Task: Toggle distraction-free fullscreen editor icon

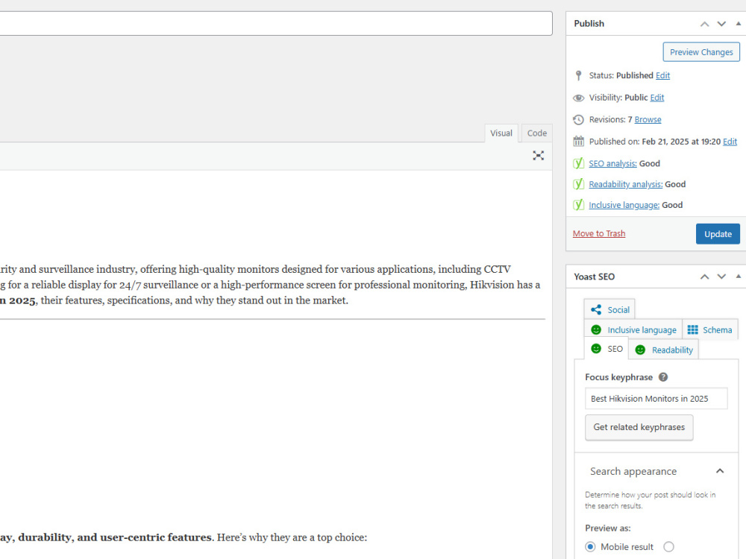Action: (x=538, y=156)
